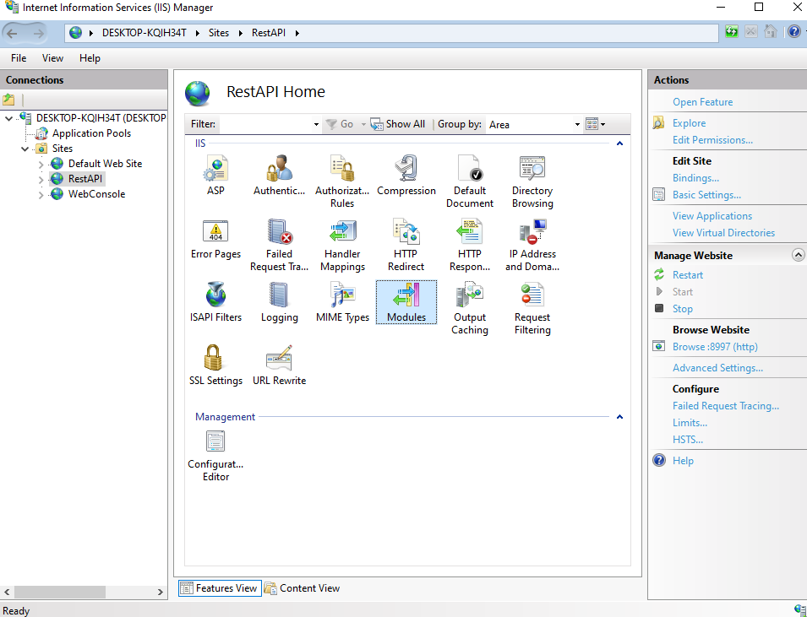Click the HSTS... configure link
This screenshot has height=617, width=807.
(x=687, y=440)
